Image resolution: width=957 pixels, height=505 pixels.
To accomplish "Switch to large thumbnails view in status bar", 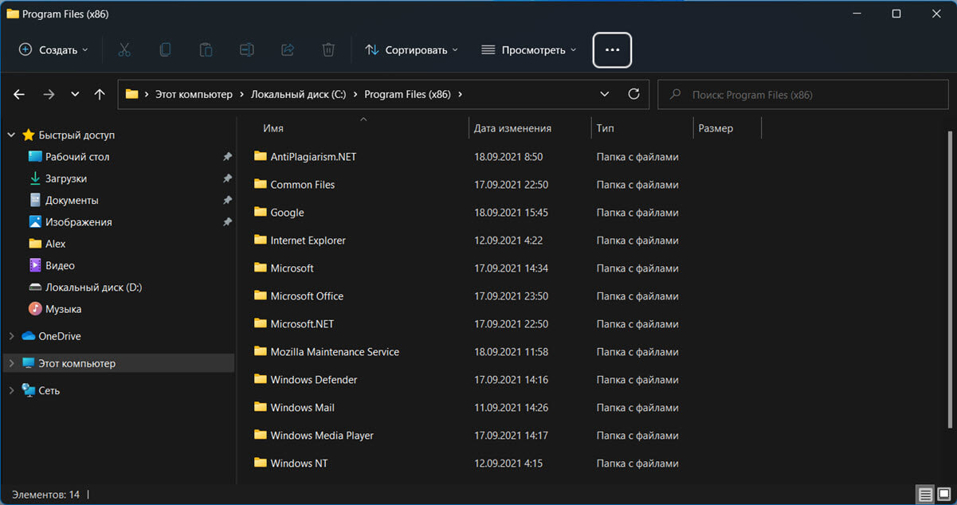I will point(943,495).
